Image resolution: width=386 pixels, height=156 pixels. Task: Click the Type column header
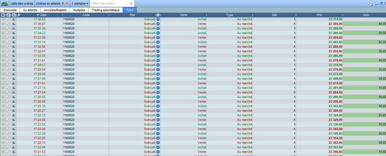[230, 15]
